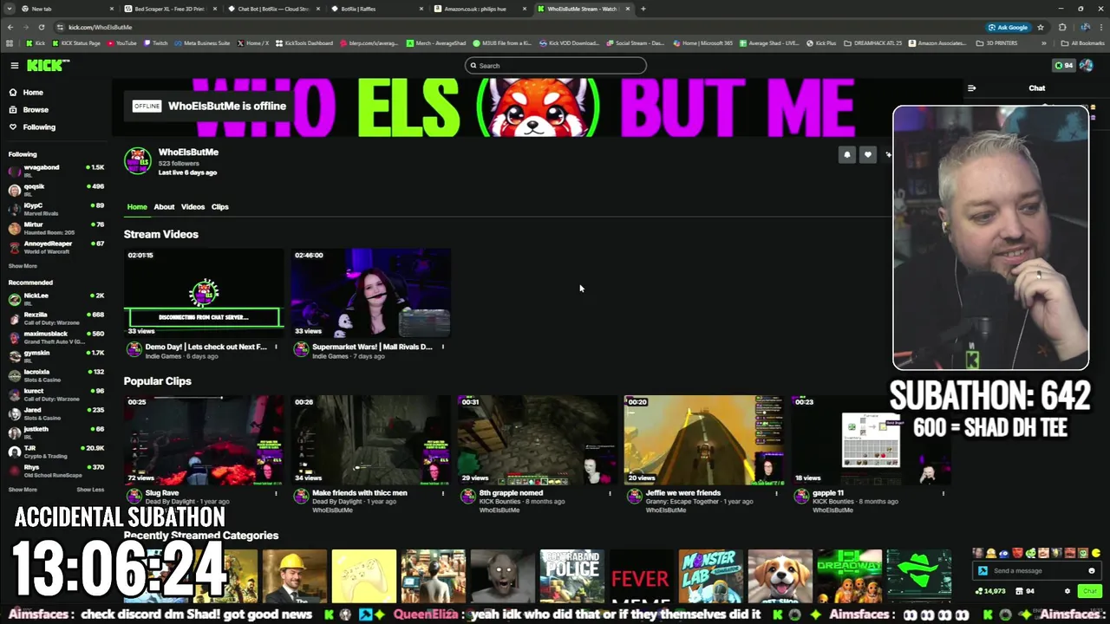
Task: Play the Slug Rave clip
Action: click(204, 440)
